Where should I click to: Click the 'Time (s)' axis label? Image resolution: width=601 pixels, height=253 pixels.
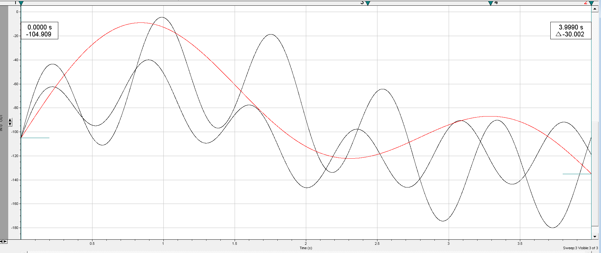tap(306, 248)
